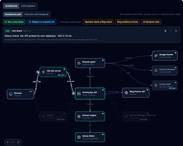This screenshot has height=146, width=183.
Task: Select the dimmed Caddy node
Action: pyautogui.click(x=53, y=116)
